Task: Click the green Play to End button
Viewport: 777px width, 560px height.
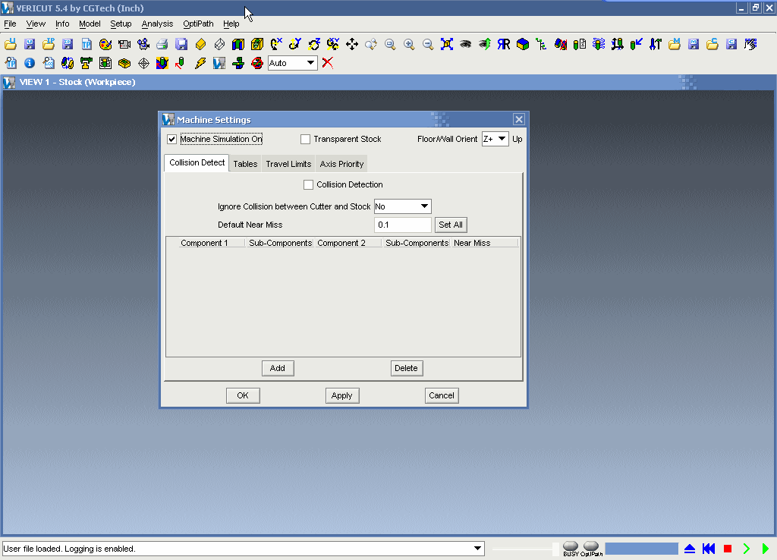Action: pyautogui.click(x=766, y=549)
